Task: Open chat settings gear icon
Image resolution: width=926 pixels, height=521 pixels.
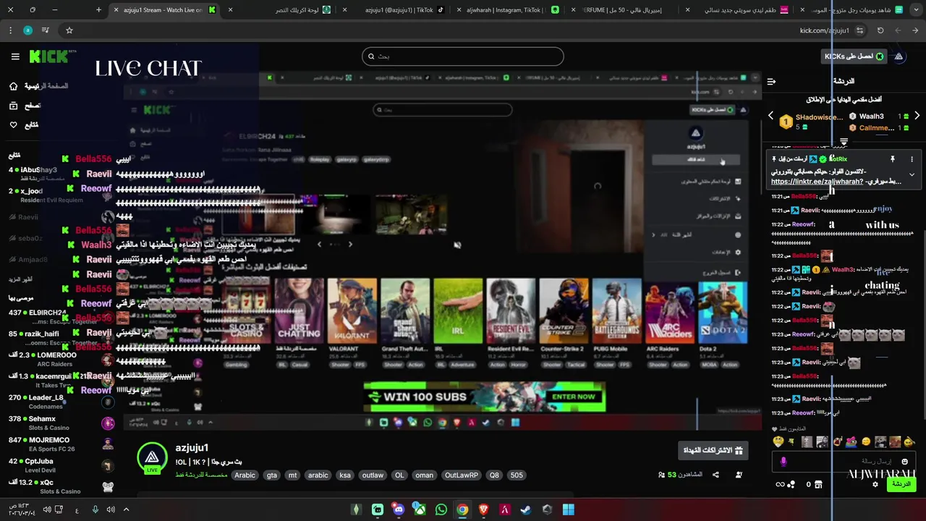Action: pos(875,484)
